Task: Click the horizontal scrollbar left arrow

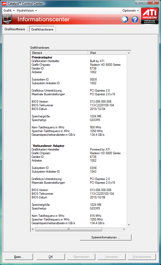Action: [33, 229]
